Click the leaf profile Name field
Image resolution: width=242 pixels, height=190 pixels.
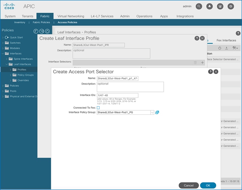pyautogui.click(x=99, y=45)
